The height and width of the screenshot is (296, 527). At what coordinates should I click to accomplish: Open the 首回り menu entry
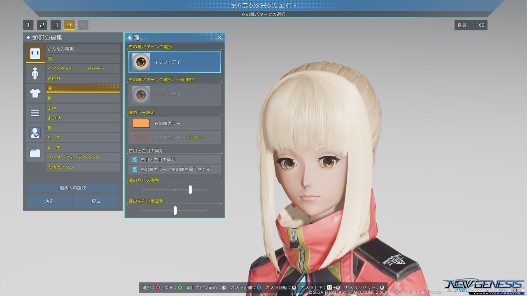coord(83,79)
